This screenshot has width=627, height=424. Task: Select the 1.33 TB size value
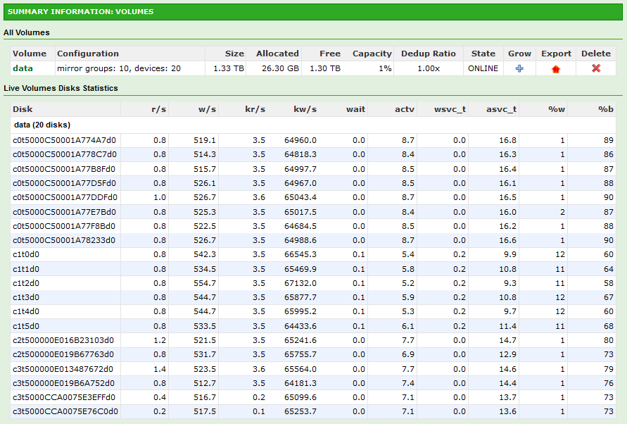[228, 68]
